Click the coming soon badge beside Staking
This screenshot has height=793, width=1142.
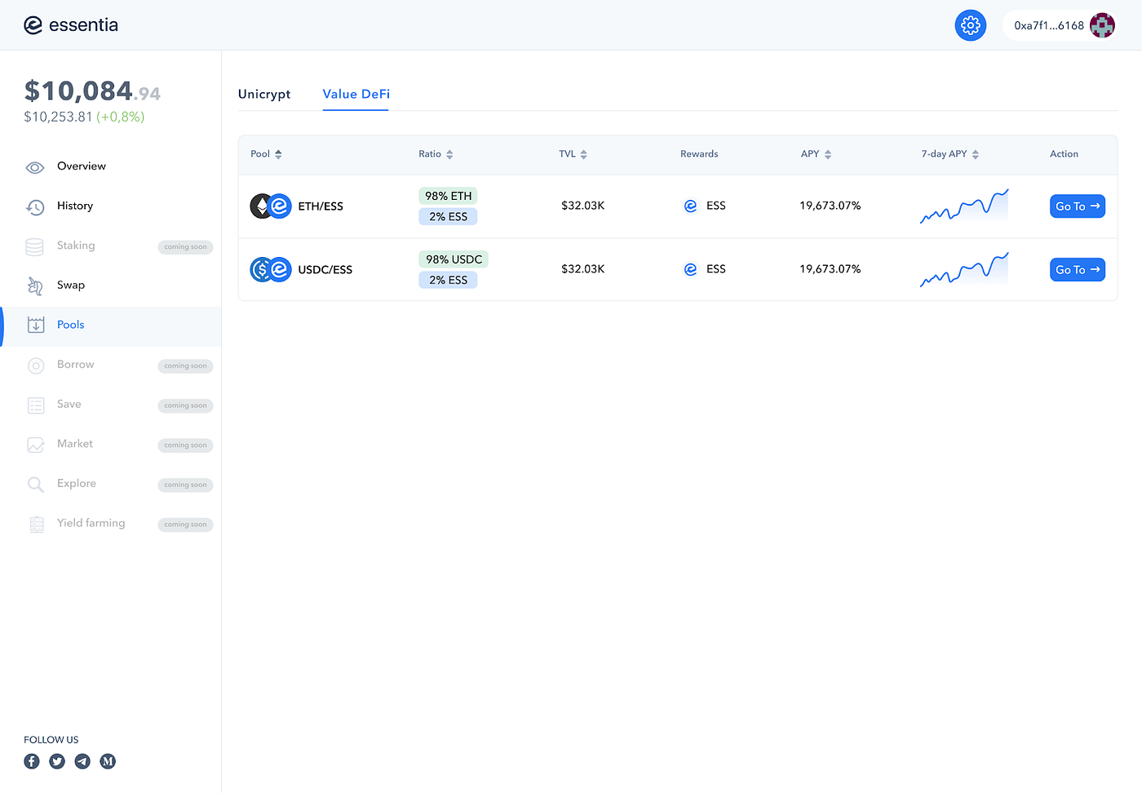pyautogui.click(x=185, y=247)
